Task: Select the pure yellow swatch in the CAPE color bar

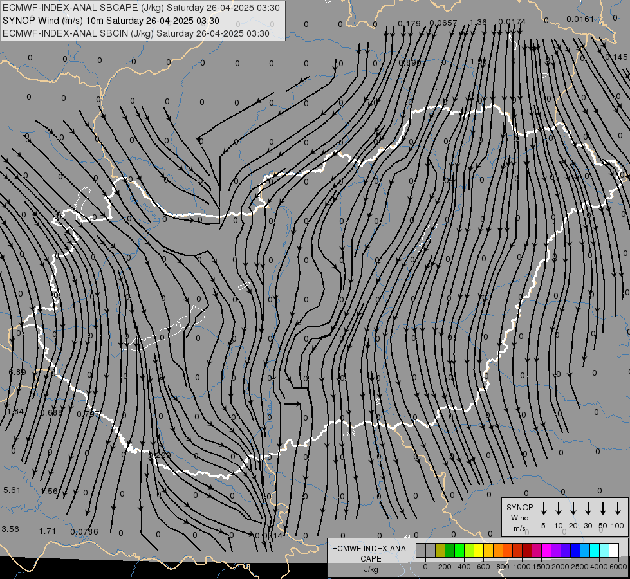Action: click(x=479, y=550)
